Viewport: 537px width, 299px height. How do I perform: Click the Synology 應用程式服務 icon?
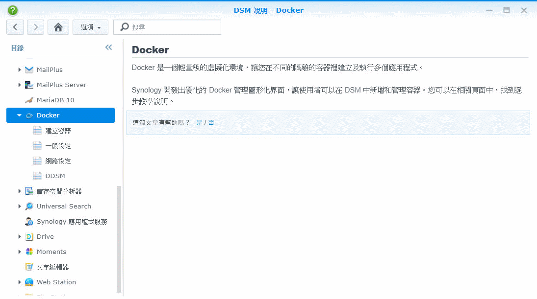pos(29,221)
